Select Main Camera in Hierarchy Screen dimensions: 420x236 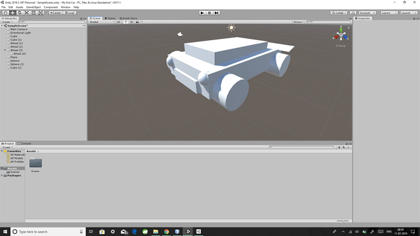pos(18,29)
